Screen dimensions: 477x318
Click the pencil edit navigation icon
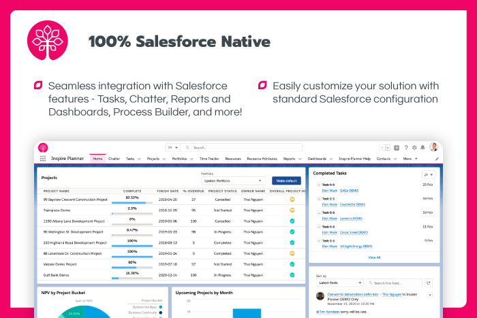[437, 159]
